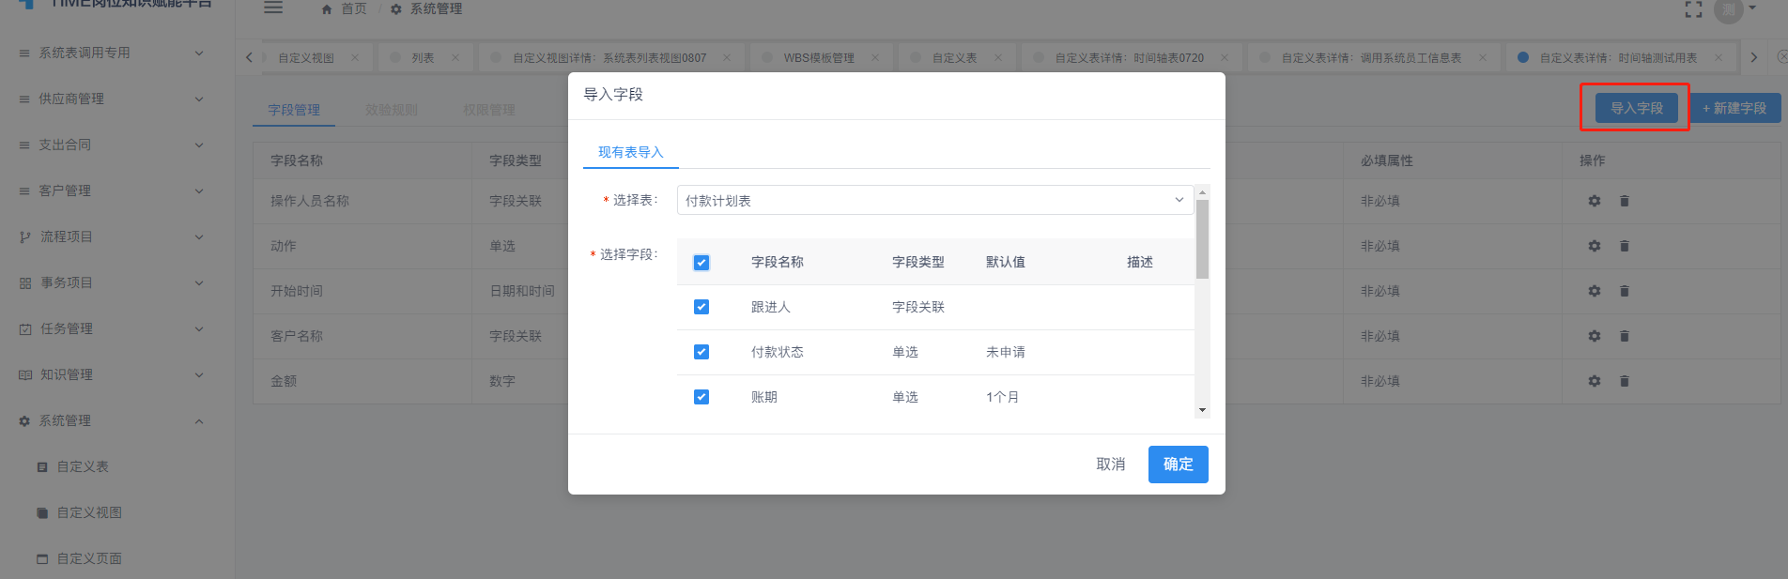Viewport: 1788px width, 579px height.
Task: Switch to 现有表导入 tab
Action: [631, 152]
